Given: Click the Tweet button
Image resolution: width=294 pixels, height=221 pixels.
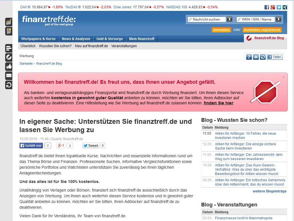Looking at the screenshot, I should point(91,146).
